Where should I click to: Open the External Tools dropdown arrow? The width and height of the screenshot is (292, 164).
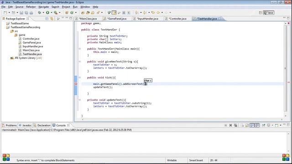pos(60,13)
